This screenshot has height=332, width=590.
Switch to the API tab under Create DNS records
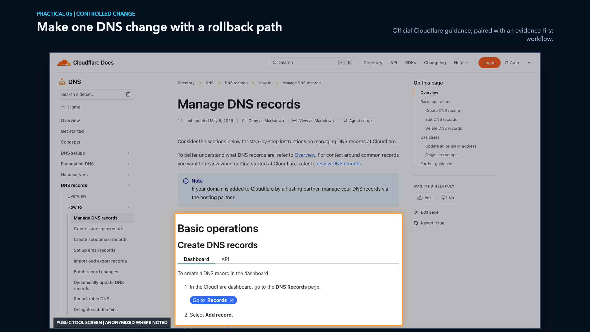(225, 259)
